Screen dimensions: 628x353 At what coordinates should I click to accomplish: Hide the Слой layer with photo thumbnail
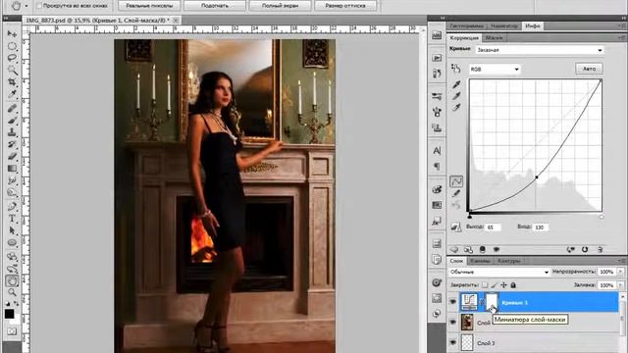(453, 323)
